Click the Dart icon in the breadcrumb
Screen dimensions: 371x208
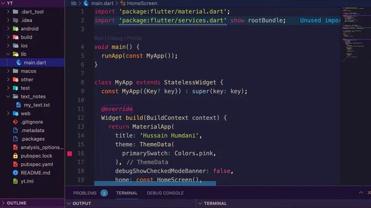pos(86,3)
